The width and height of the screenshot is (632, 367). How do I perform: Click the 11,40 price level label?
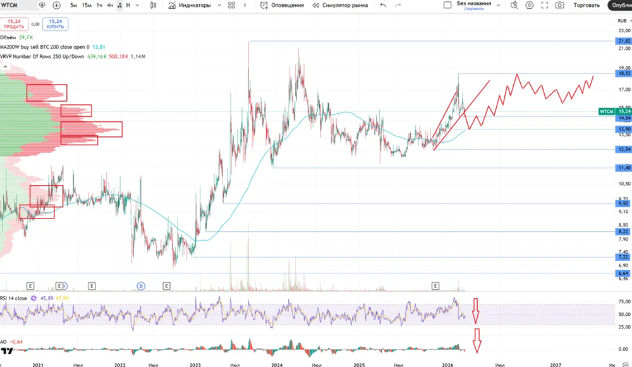pos(624,167)
